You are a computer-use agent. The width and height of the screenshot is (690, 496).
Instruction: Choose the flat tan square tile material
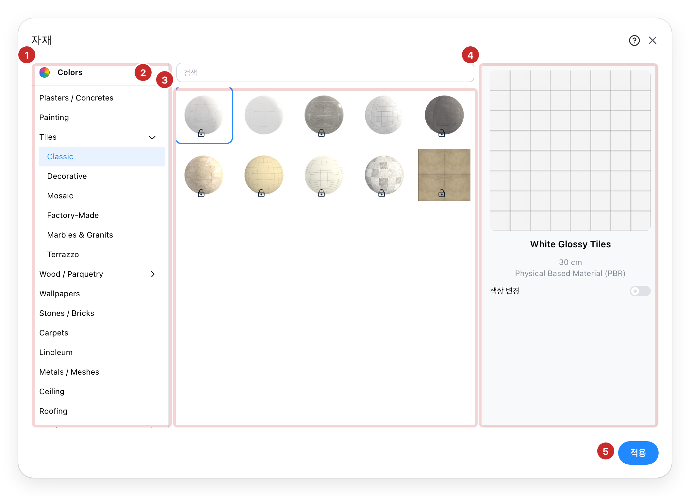(444, 175)
